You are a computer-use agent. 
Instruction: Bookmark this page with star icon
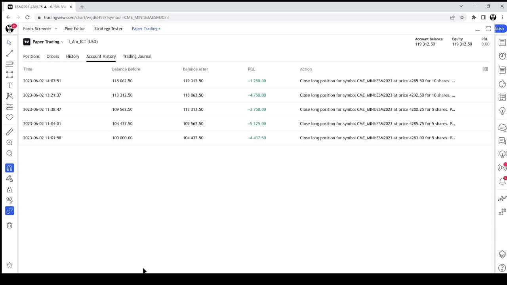point(462,17)
